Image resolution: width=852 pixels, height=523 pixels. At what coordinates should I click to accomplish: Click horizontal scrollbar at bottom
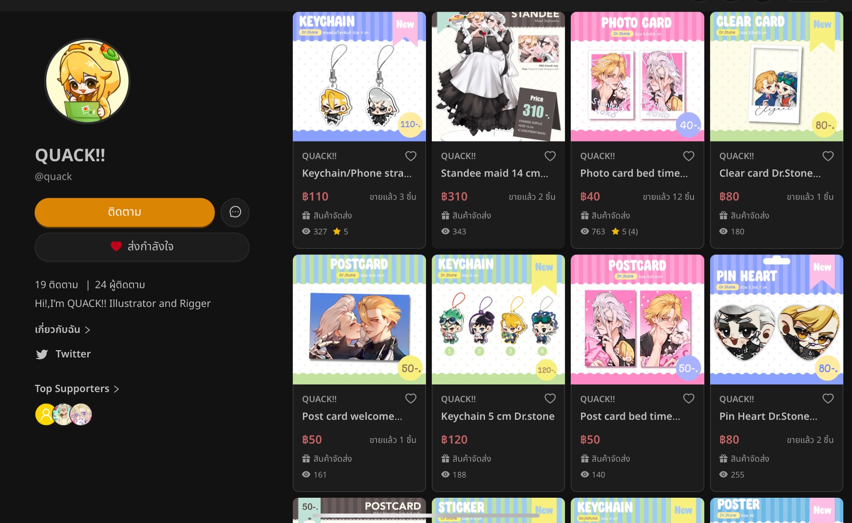coord(426,516)
